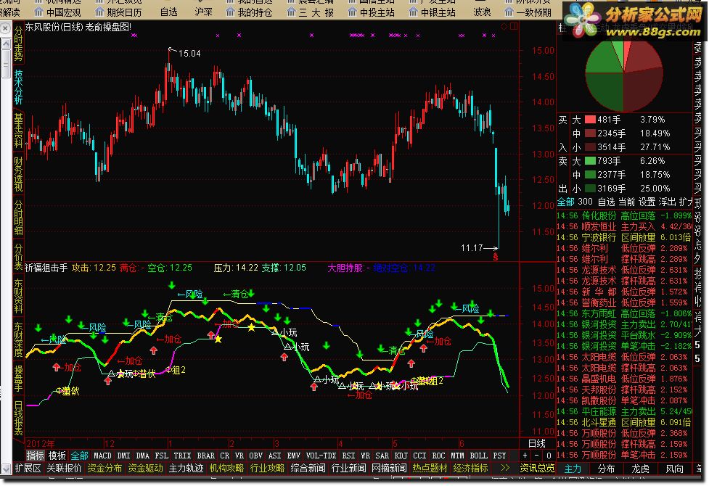Open the 热点题材 bottom tab
Screen dimensions: 709x486
coord(430,468)
